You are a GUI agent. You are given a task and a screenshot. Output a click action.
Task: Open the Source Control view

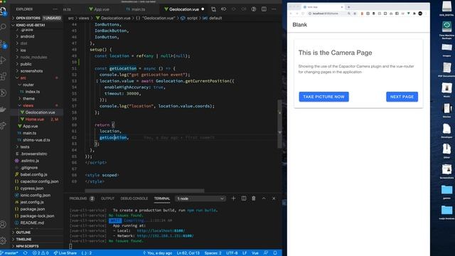pos(3,44)
